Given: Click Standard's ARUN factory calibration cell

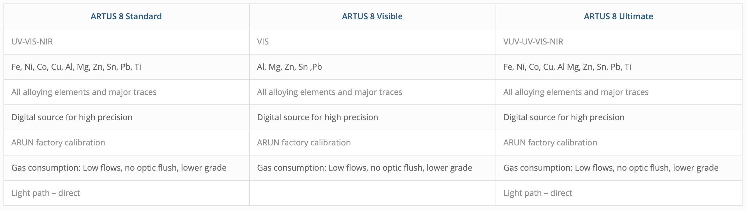Looking at the screenshot, I should pos(58,143).
